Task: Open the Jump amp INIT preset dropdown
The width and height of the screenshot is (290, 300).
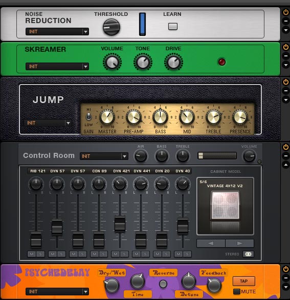Action: tap(48, 123)
